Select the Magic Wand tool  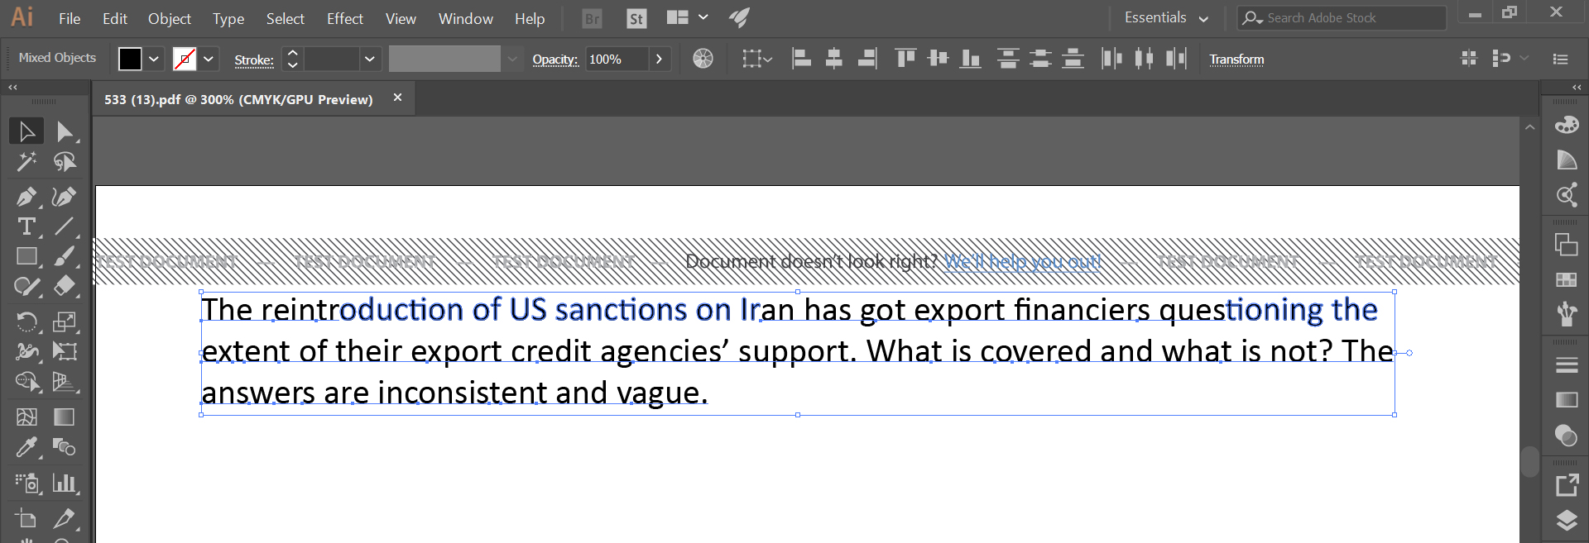click(x=26, y=162)
